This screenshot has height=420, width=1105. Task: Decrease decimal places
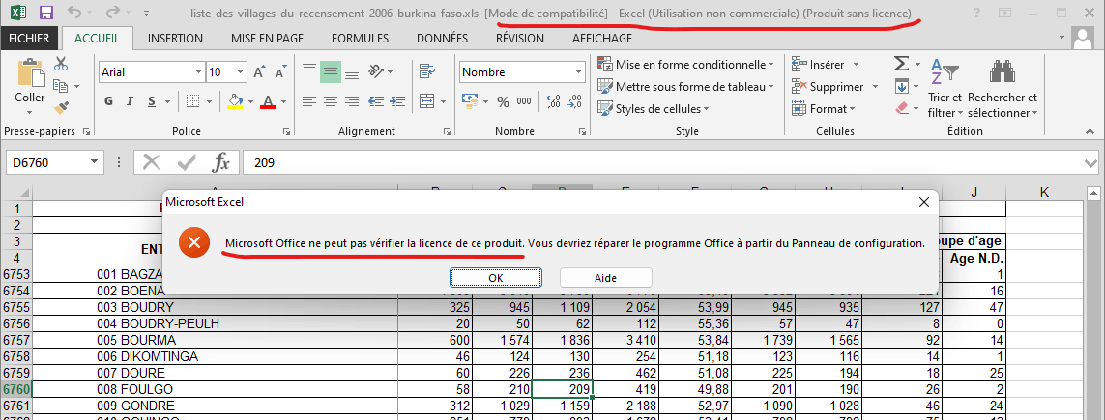(x=574, y=101)
